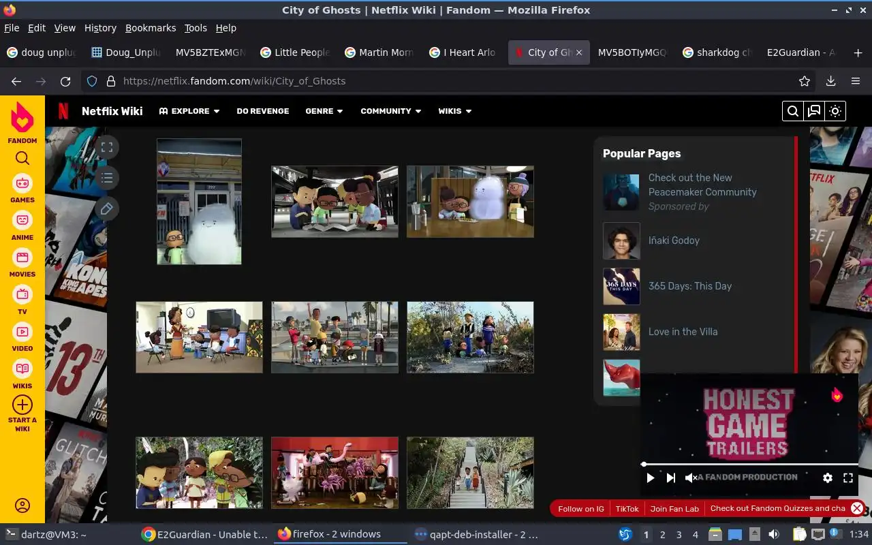This screenshot has height=545, width=872.
Task: Open the kids on stairs thumbnail
Action: point(470,473)
